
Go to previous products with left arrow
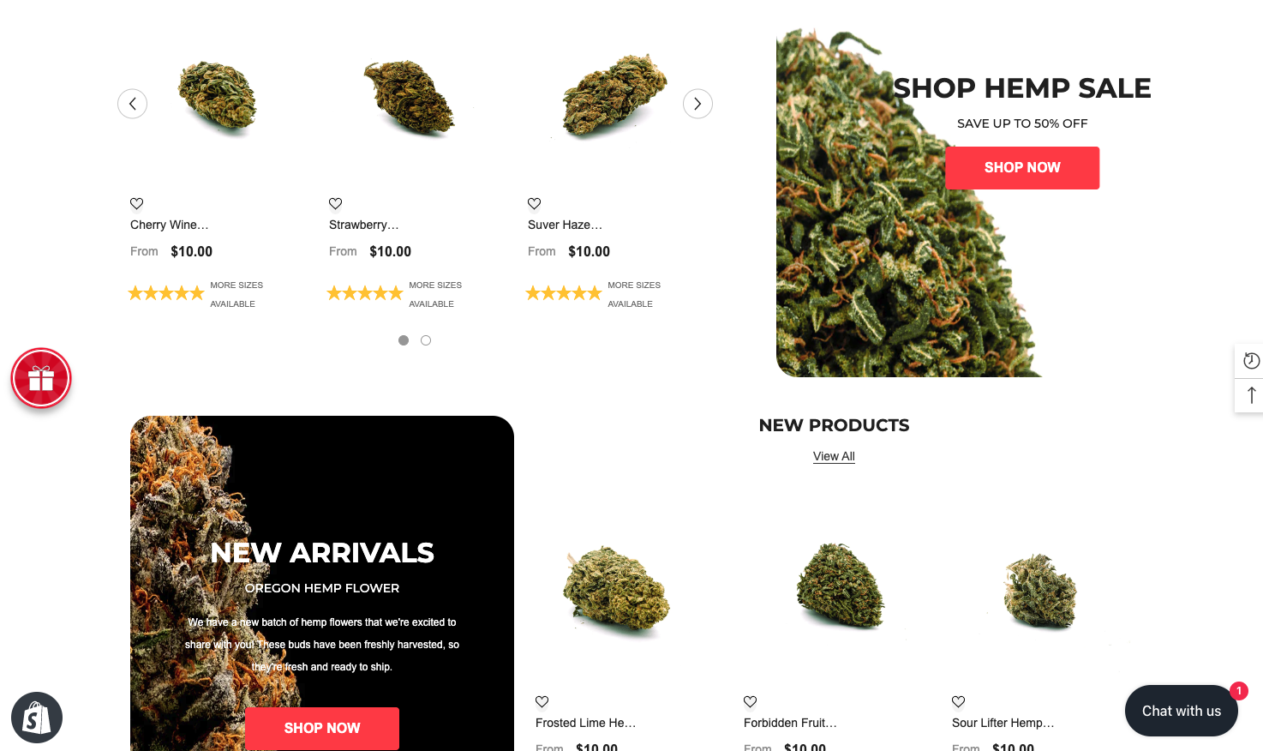(x=132, y=104)
